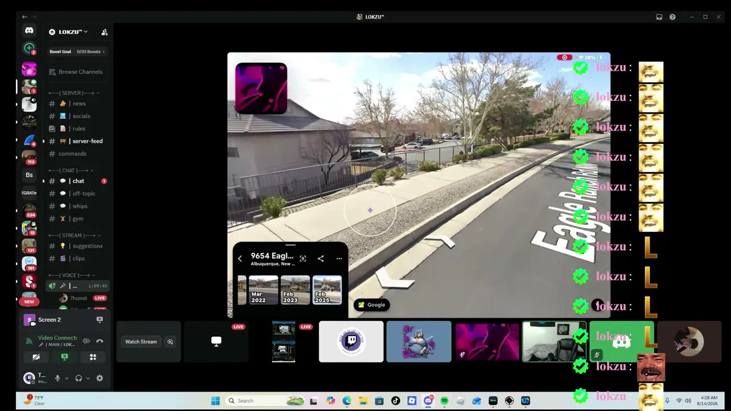Open File Explorer from the taskbar
Image resolution: width=731 pixels, height=411 pixels.
coord(363,401)
